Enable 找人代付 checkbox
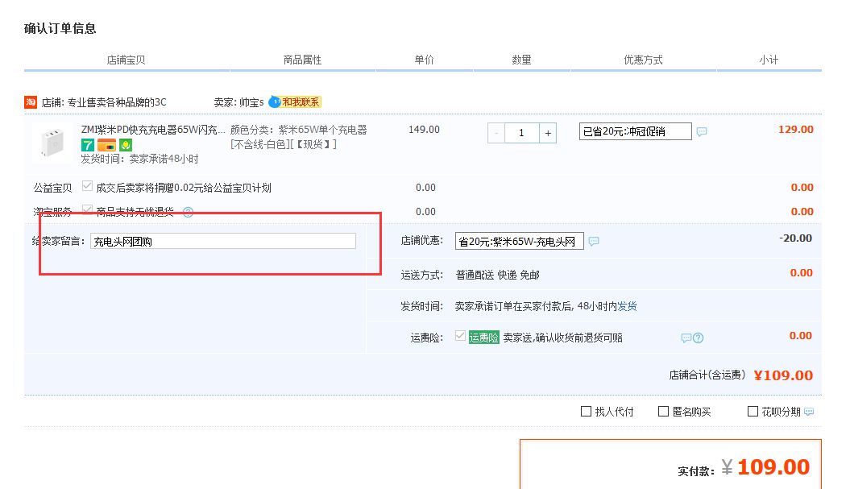 pyautogui.click(x=586, y=412)
